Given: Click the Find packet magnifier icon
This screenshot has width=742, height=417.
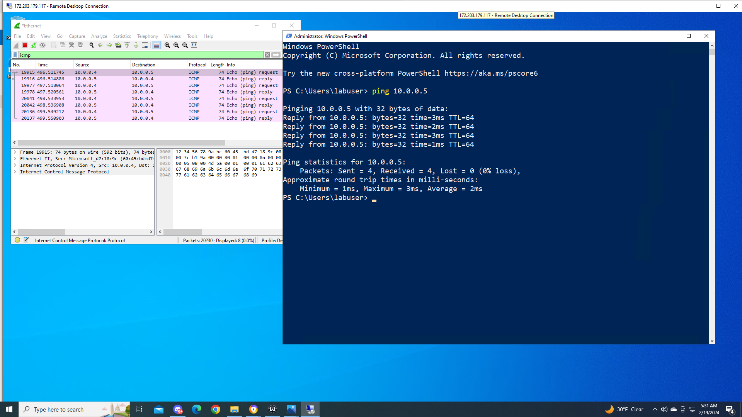Looking at the screenshot, I should coord(92,45).
